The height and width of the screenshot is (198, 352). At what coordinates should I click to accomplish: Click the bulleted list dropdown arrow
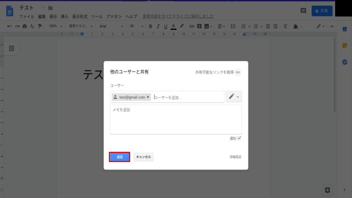[x=261, y=26]
